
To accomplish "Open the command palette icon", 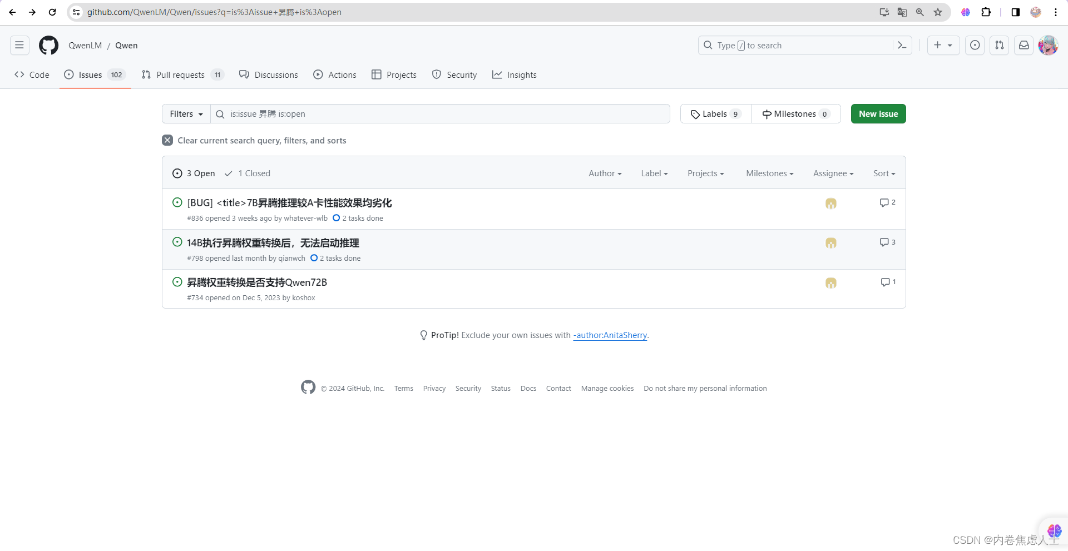I will click(902, 46).
